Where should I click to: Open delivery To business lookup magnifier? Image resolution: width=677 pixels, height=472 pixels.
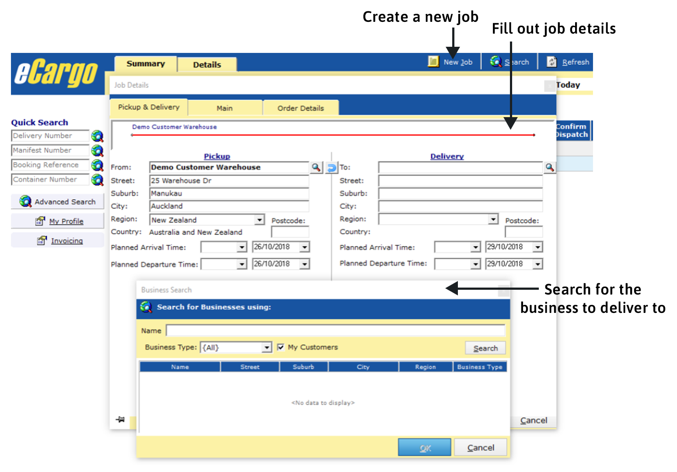coord(550,167)
